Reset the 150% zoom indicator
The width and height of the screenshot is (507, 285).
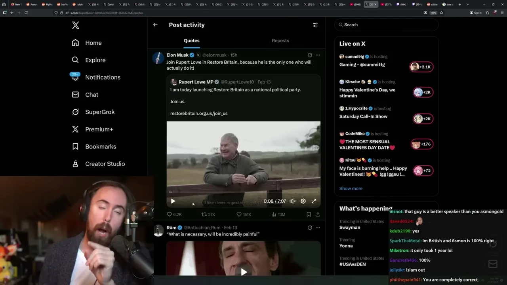[433, 13]
